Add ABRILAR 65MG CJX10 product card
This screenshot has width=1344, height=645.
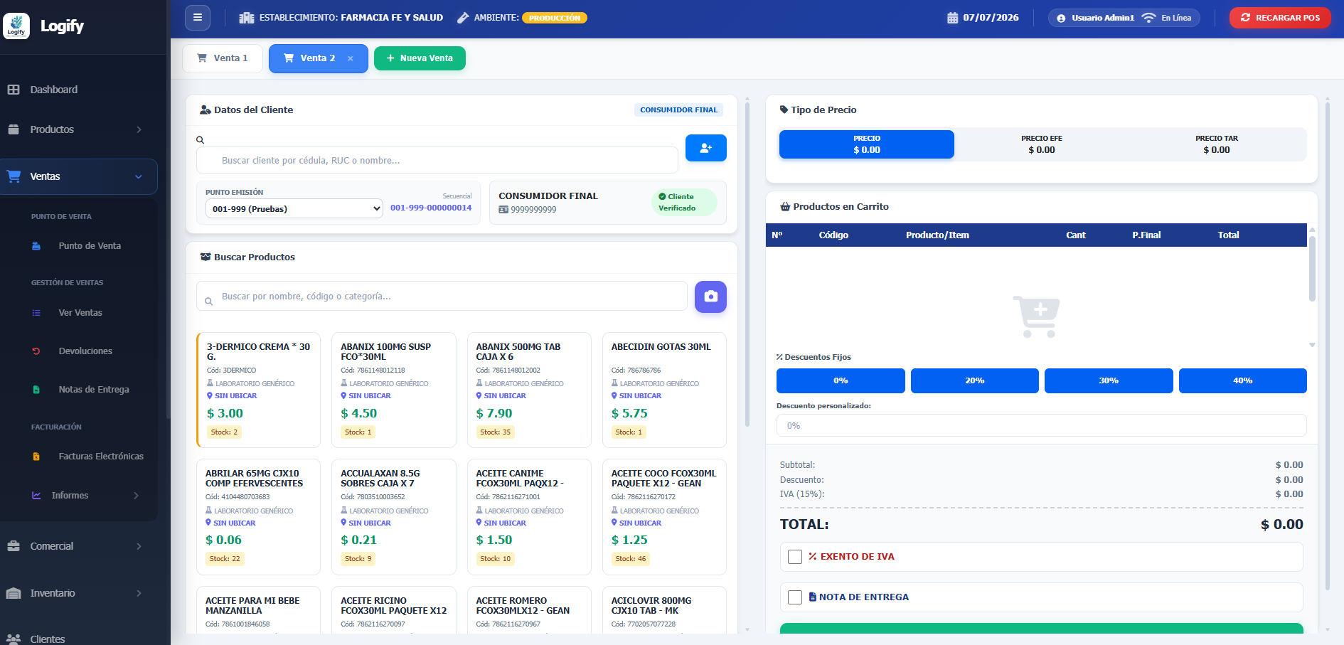tap(259, 517)
